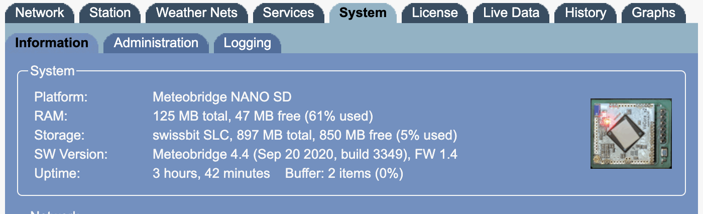Open the Network tab
Viewport: 703px width, 214px height.
tap(40, 13)
